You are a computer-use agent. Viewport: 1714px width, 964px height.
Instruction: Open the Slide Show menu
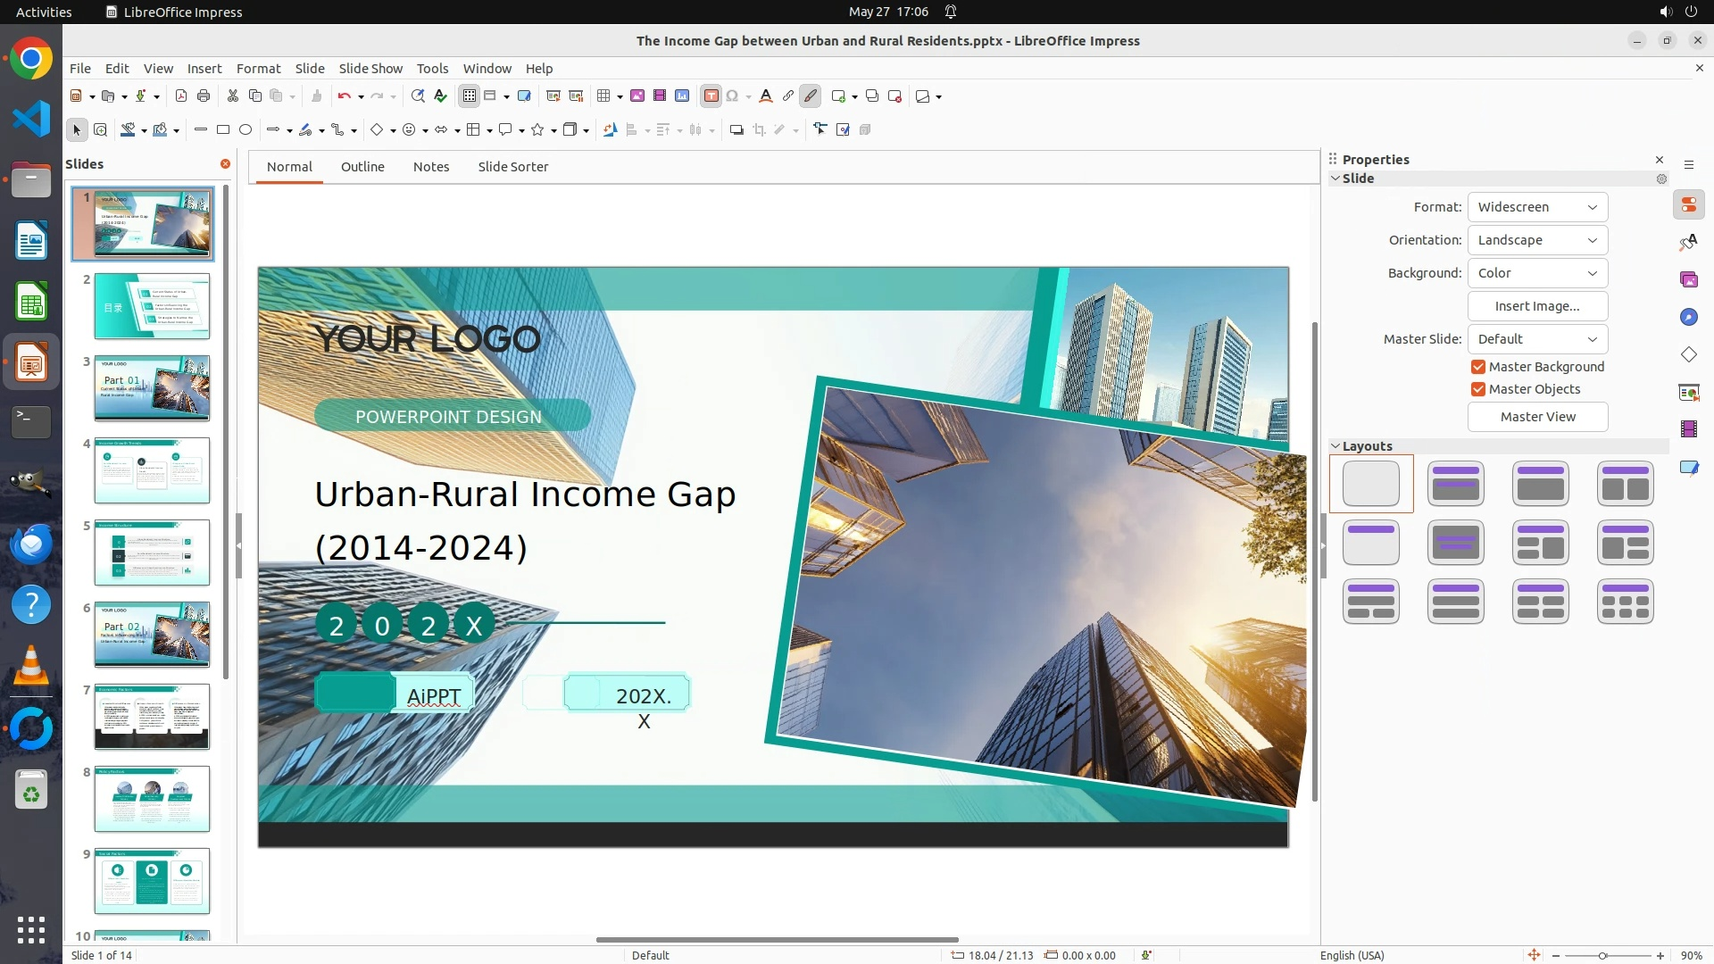point(370,69)
